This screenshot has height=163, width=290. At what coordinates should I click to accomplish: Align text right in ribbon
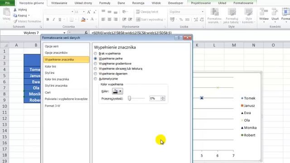coord(116,19)
